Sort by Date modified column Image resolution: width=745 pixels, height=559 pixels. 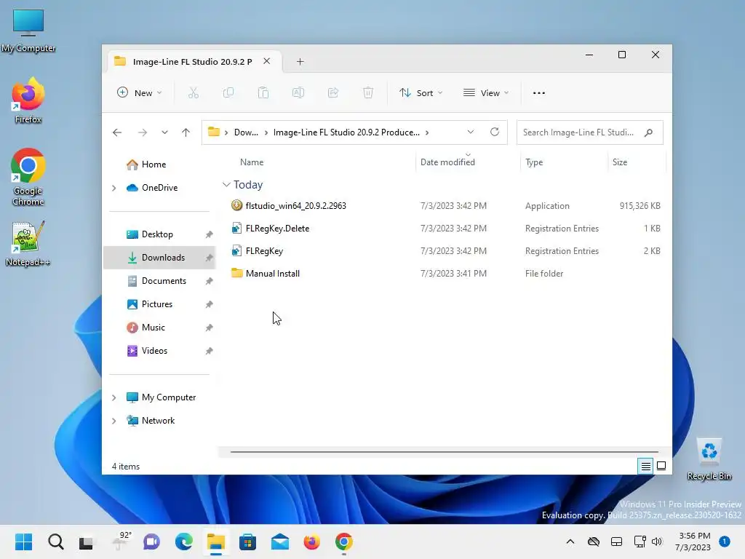point(468,162)
